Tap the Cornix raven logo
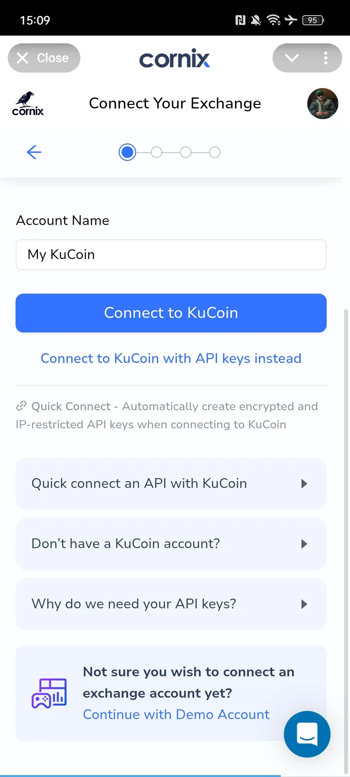The width and height of the screenshot is (350, 777). coord(28,103)
